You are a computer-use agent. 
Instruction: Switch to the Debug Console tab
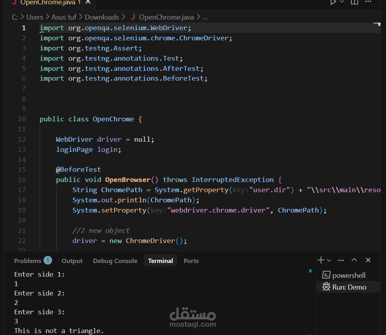115,261
